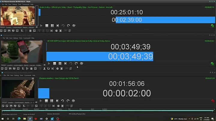Click the shuffle icon in window #1 toolbar

(x=52, y=31)
